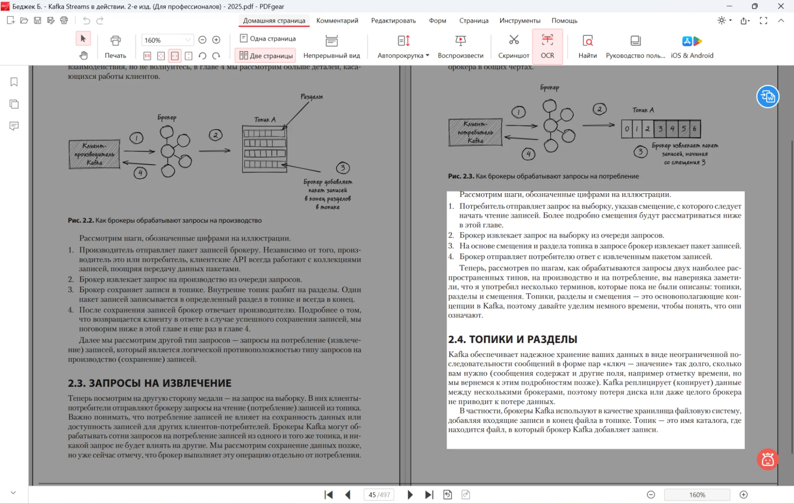This screenshot has width=794, height=504.
Task: Click the OCR tool icon
Action: 547,41
